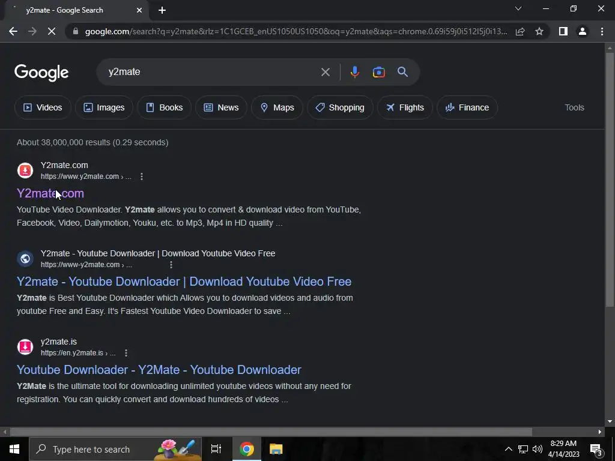Clear the search box text
The image size is (615, 461).
tap(325, 72)
